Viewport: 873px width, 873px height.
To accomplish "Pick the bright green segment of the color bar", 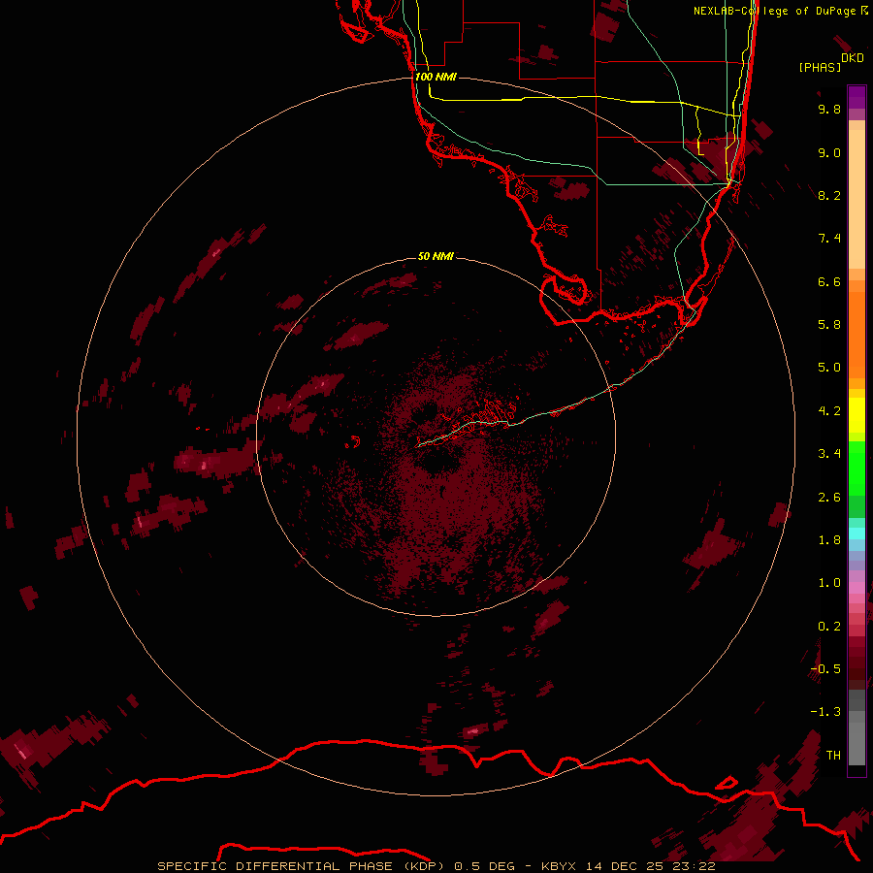I will pyautogui.click(x=857, y=469).
